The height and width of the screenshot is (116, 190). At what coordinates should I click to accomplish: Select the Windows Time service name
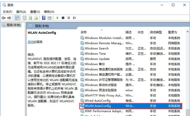[x=95, y=54]
